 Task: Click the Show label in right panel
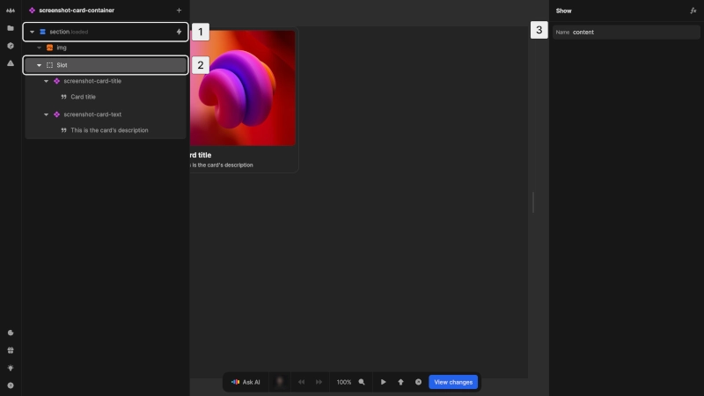pos(563,11)
